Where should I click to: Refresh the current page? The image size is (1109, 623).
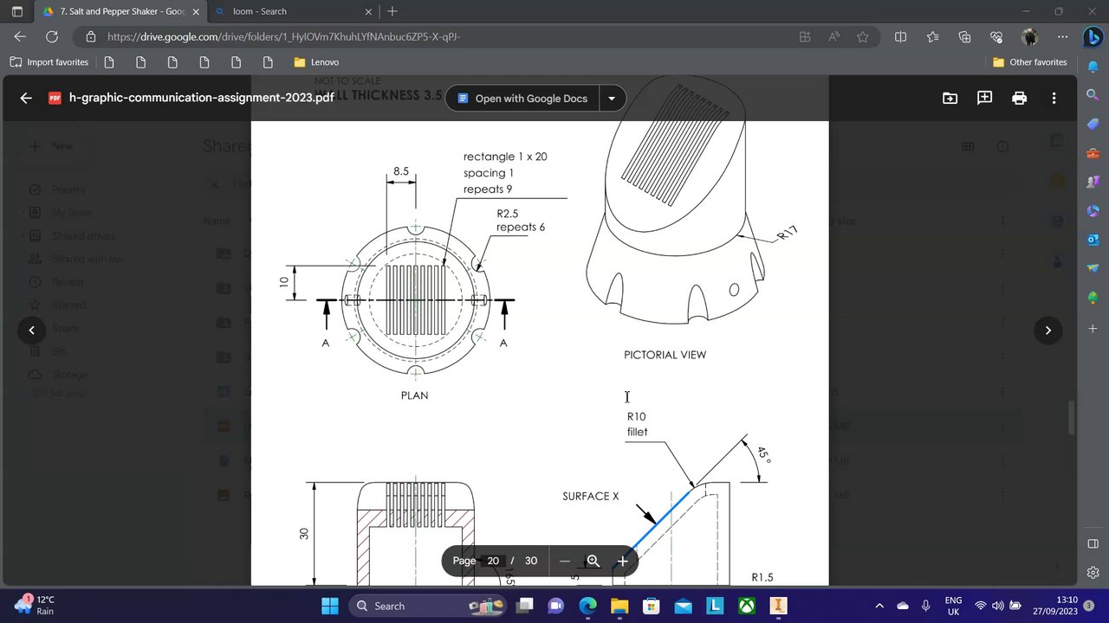click(x=52, y=36)
